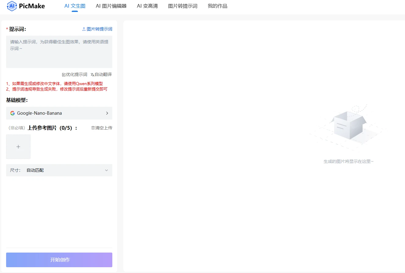This screenshot has width=405, height=273.
Task: Click the 清空上传 clear uploads link
Action: (x=103, y=128)
